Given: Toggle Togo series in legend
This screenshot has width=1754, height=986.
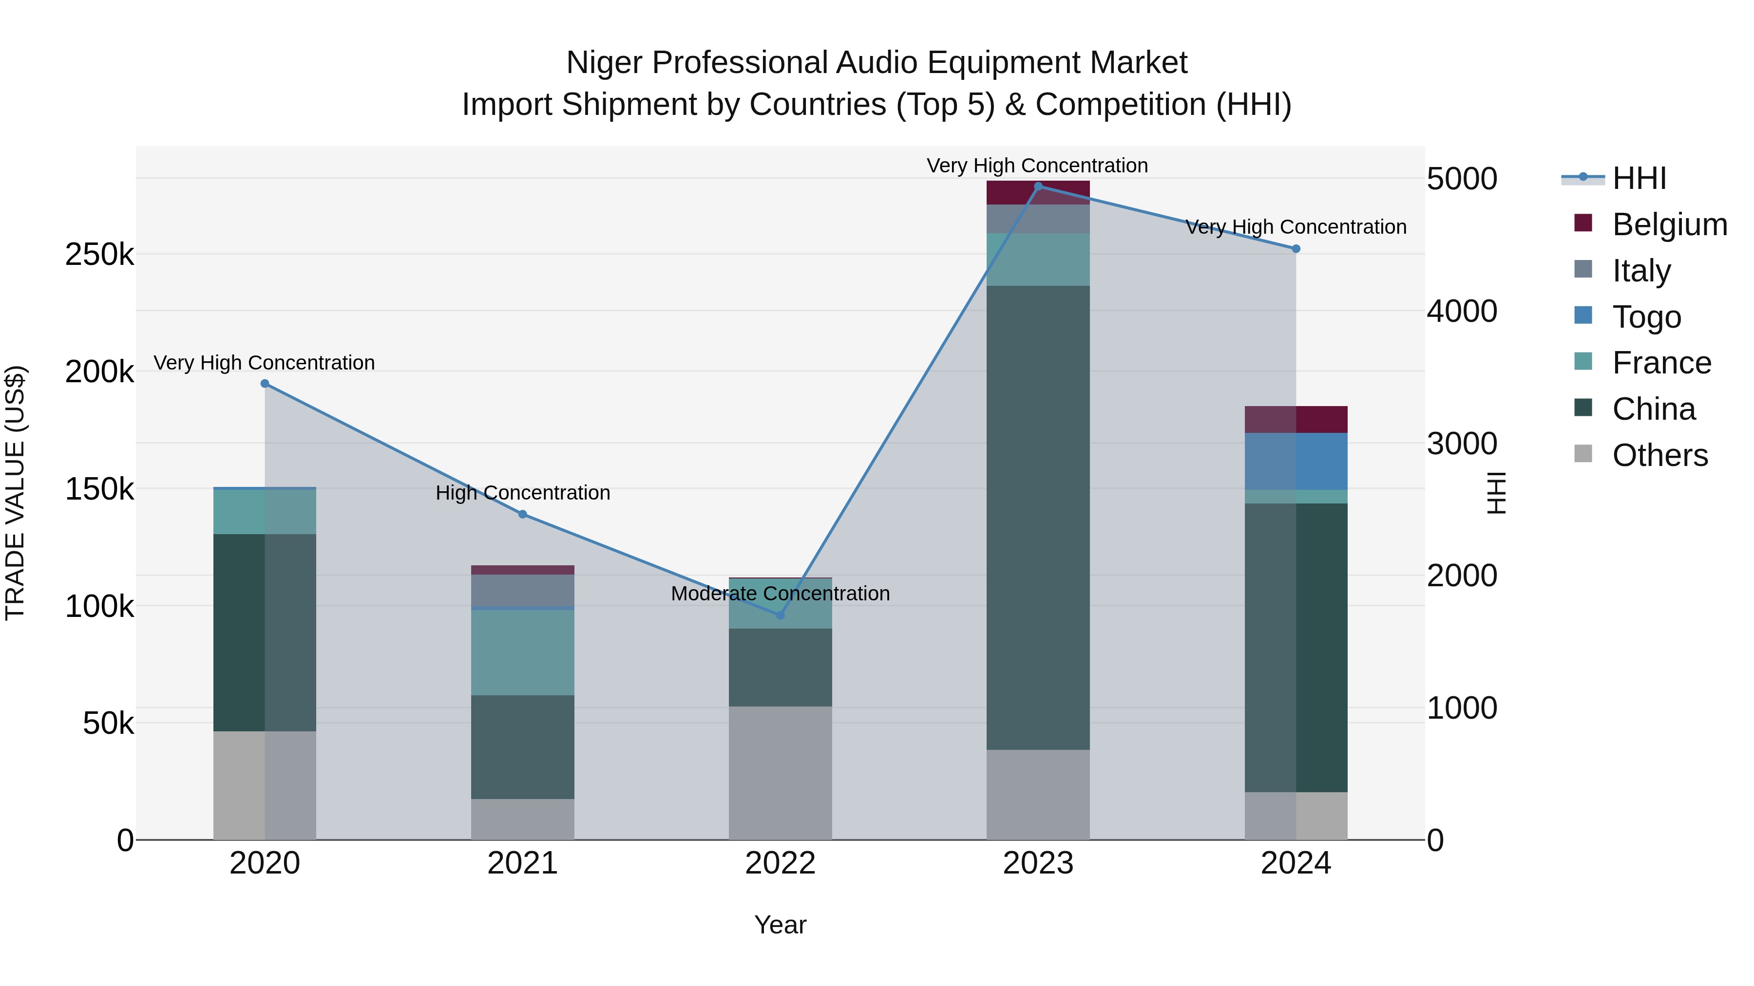Looking at the screenshot, I should (x=1627, y=317).
